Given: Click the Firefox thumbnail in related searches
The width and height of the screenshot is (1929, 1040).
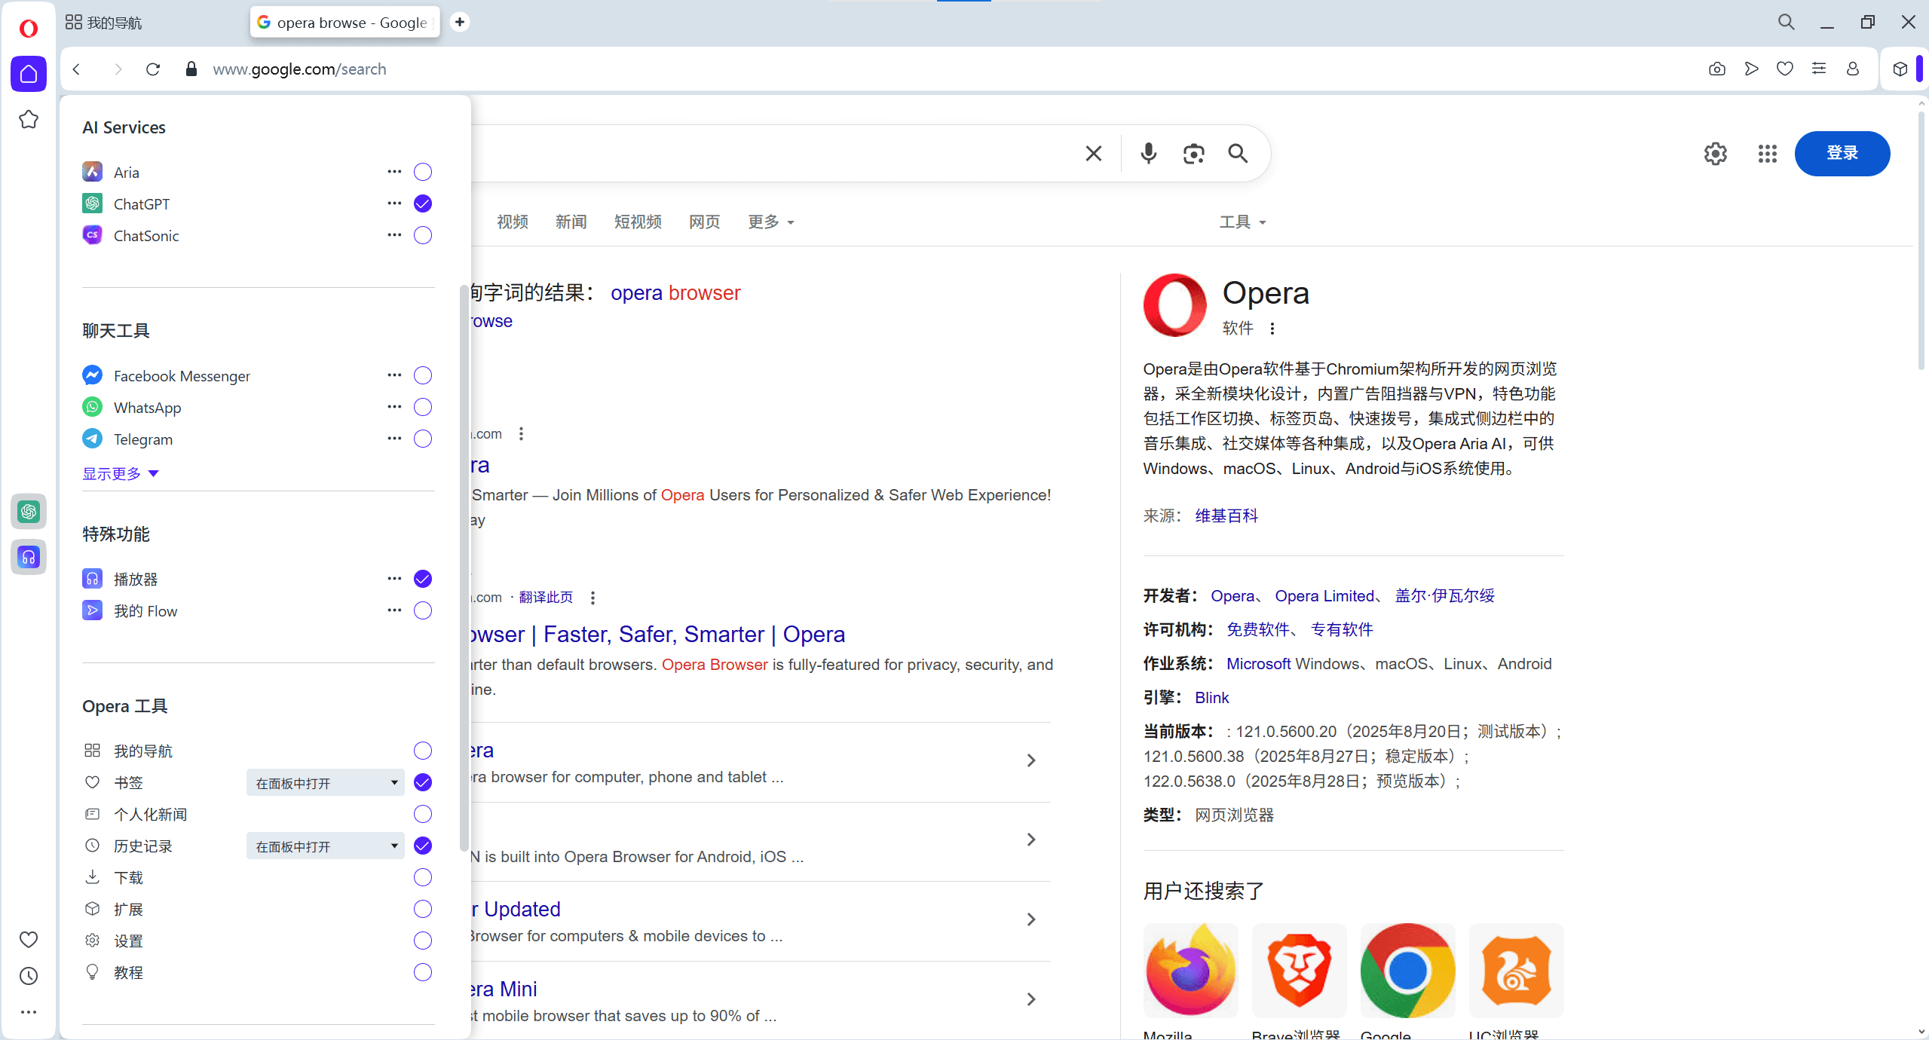Looking at the screenshot, I should 1190,970.
